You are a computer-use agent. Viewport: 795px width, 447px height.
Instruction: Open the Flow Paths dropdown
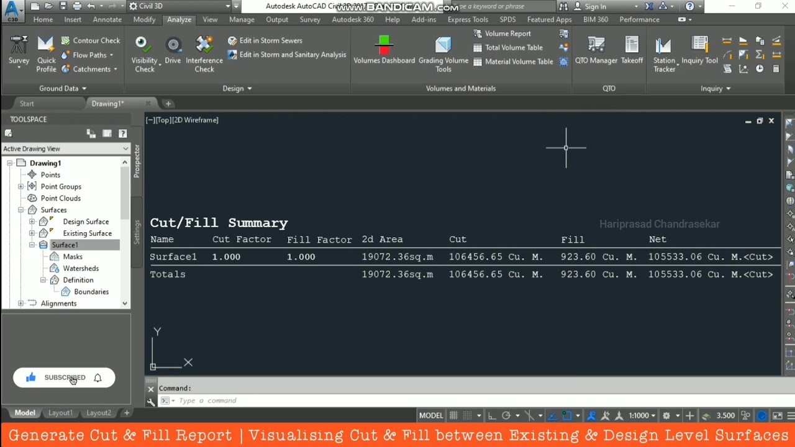[x=111, y=55]
